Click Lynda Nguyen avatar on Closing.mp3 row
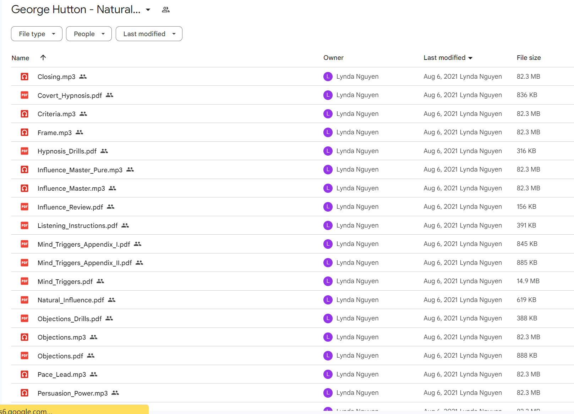This screenshot has width=574, height=414. (328, 77)
